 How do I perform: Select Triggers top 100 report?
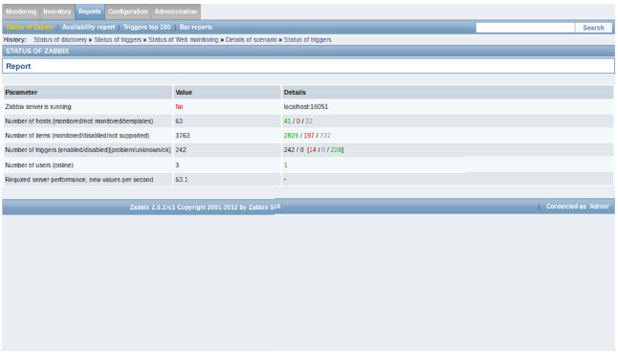tap(146, 27)
